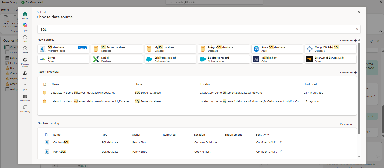Open the ContosoSQL database entry

click(x=61, y=142)
